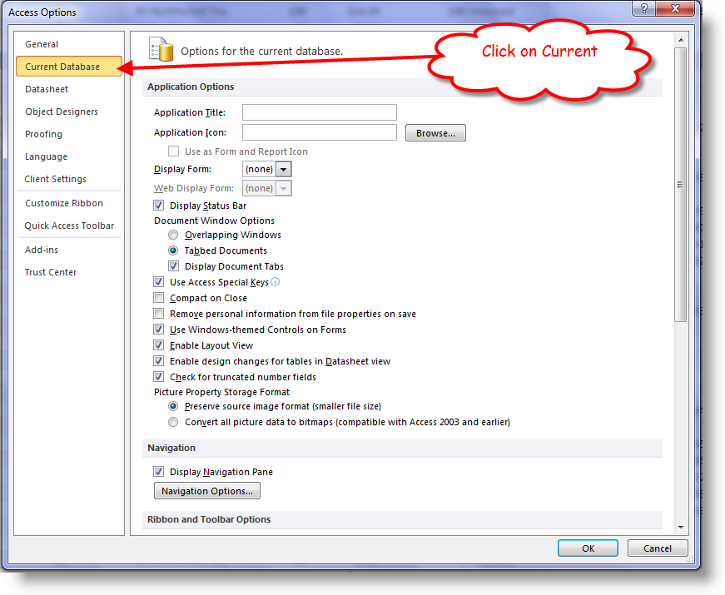Check Remove personal information from file properties
This screenshot has height=595, width=725.
pyautogui.click(x=158, y=313)
